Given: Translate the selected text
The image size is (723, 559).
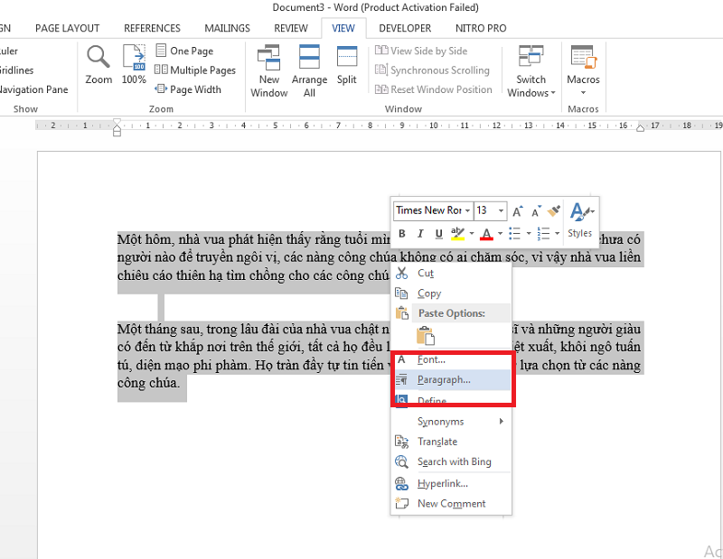Looking at the screenshot, I should pyautogui.click(x=451, y=442).
